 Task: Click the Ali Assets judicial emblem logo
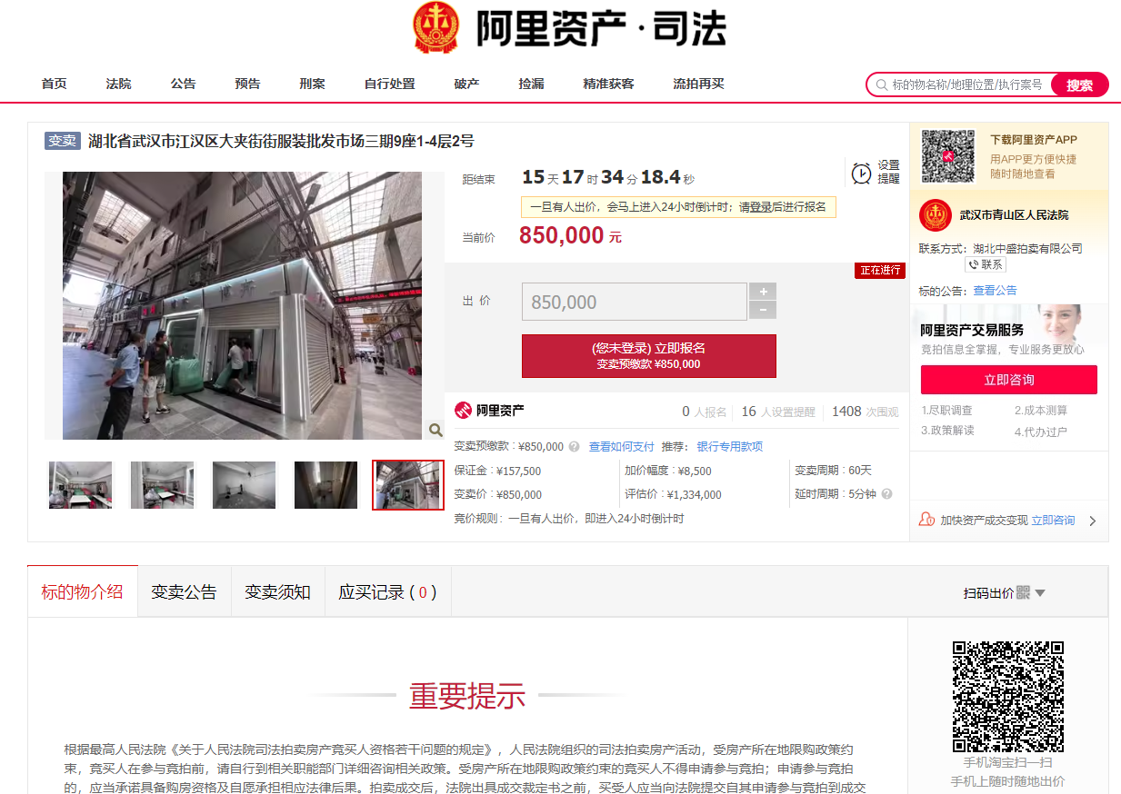tap(435, 28)
